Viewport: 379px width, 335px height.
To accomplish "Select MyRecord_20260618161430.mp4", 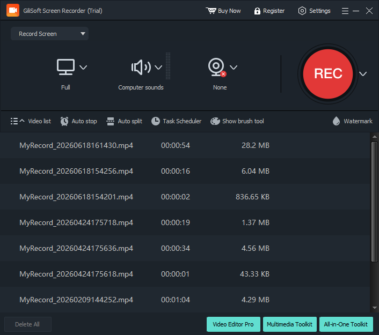I will click(76, 145).
